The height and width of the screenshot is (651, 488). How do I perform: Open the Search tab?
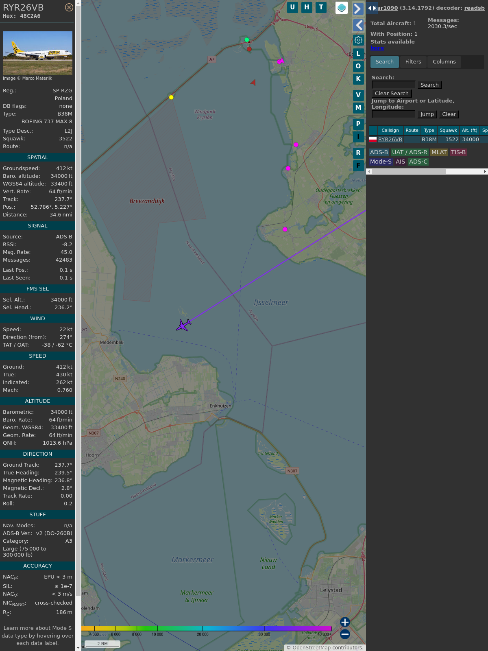(x=384, y=62)
